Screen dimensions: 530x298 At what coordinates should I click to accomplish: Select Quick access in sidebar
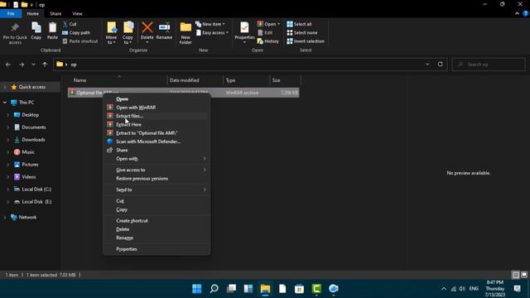coord(31,87)
